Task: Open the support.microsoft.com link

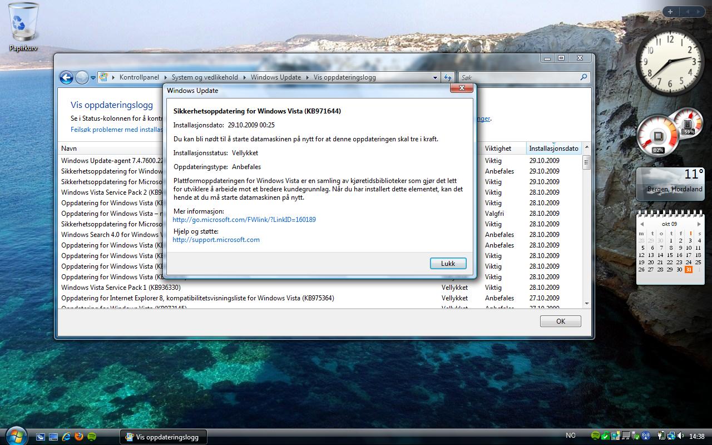Action: tap(216, 240)
